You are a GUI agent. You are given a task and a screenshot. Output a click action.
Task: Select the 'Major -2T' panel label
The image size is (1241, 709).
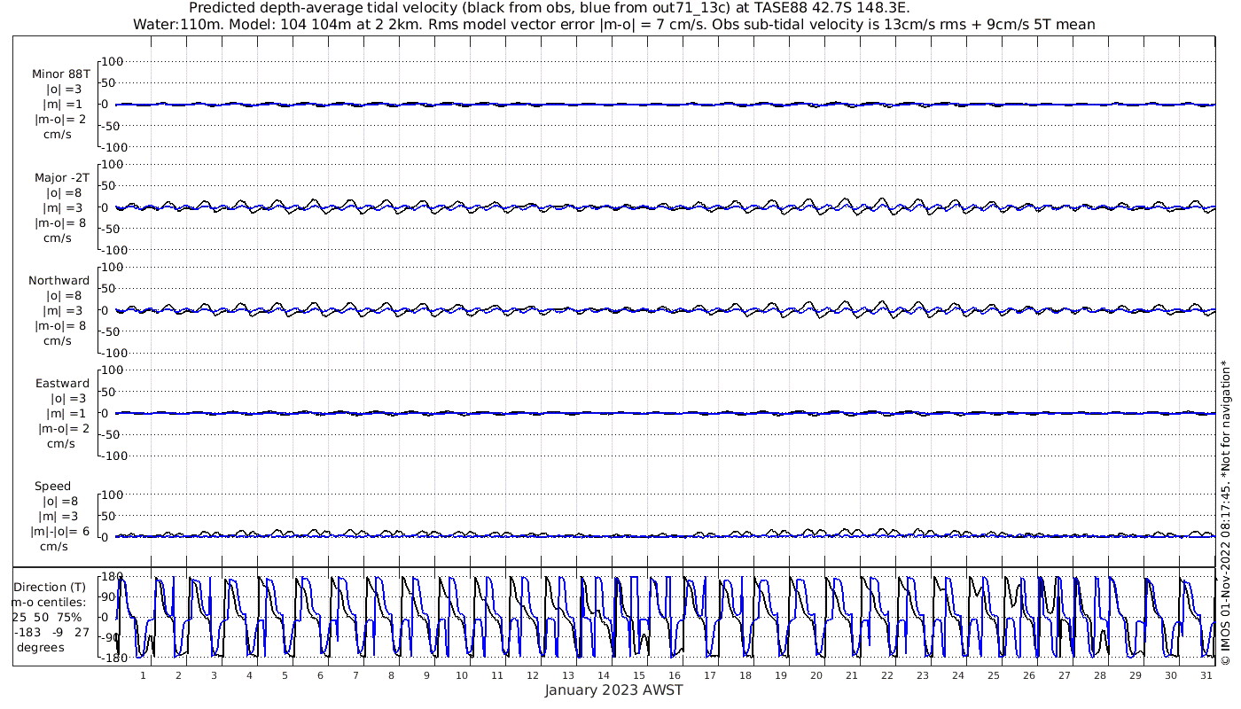pos(61,178)
